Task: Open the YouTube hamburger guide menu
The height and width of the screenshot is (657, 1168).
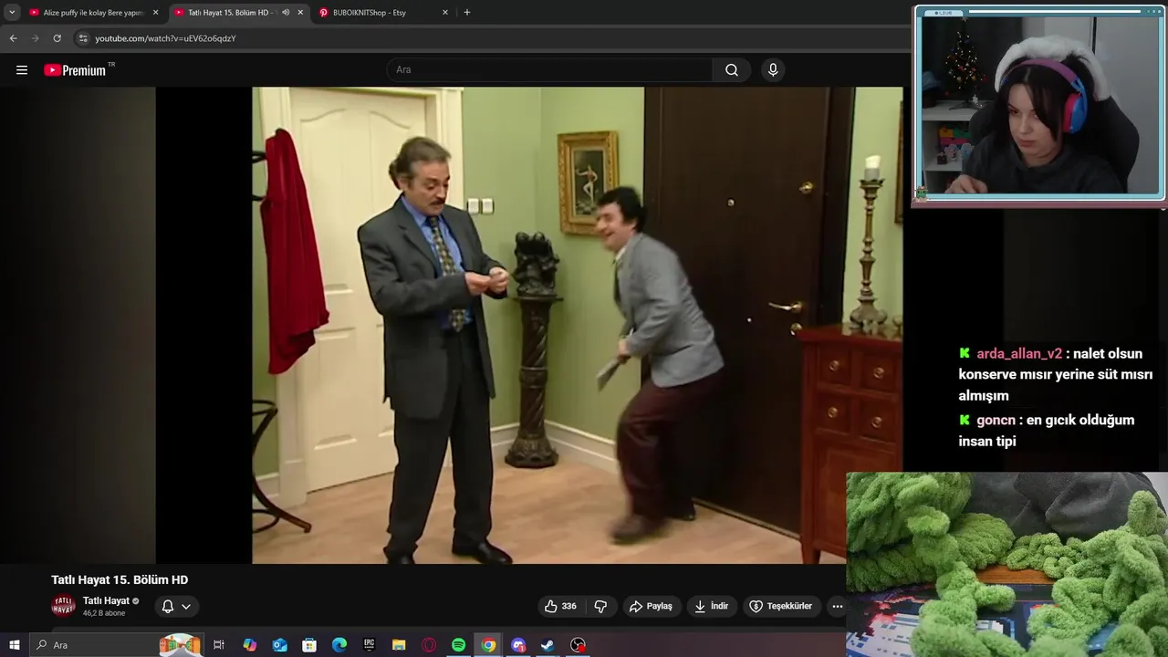Action: tap(22, 70)
